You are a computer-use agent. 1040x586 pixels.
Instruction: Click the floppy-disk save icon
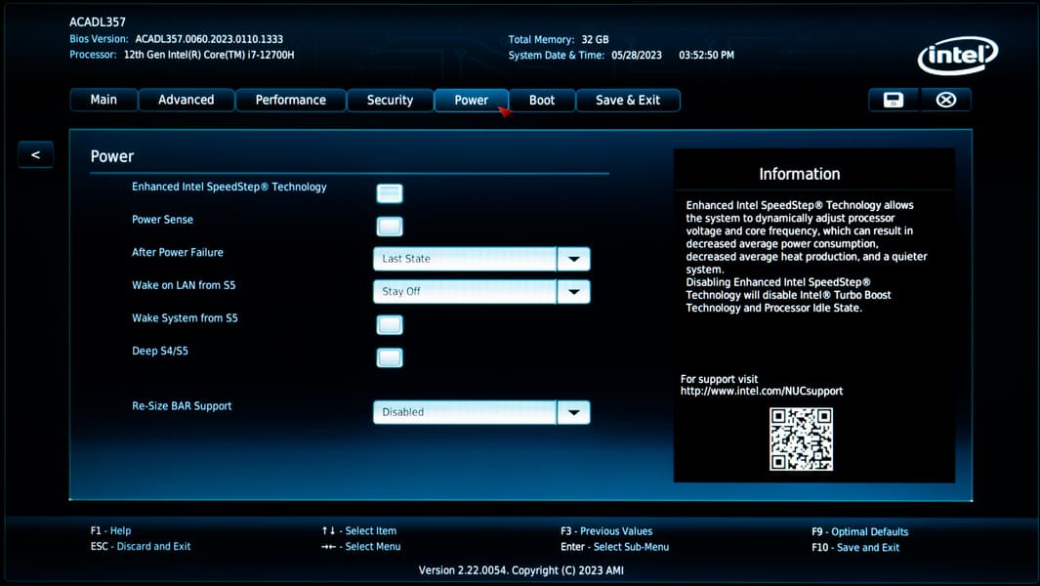click(x=893, y=100)
